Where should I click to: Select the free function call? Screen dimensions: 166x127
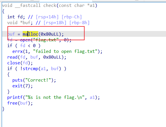pyautogui.click(x=12, y=103)
